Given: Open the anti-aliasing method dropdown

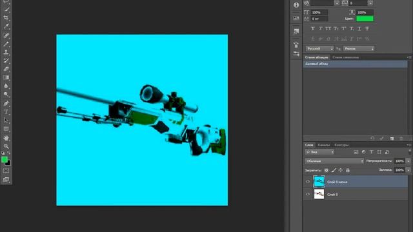Looking at the screenshot, I should point(359,49).
